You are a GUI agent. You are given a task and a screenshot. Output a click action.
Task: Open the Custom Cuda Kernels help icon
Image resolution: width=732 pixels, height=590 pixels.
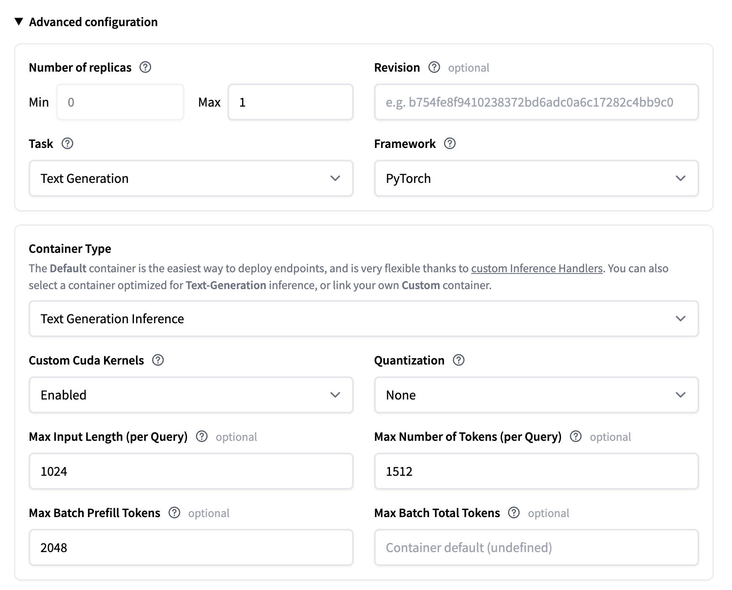[x=157, y=360]
